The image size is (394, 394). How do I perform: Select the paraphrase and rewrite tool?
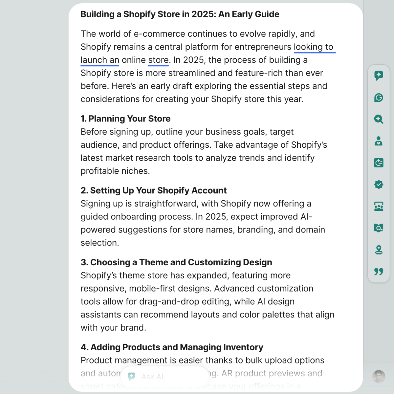(379, 163)
